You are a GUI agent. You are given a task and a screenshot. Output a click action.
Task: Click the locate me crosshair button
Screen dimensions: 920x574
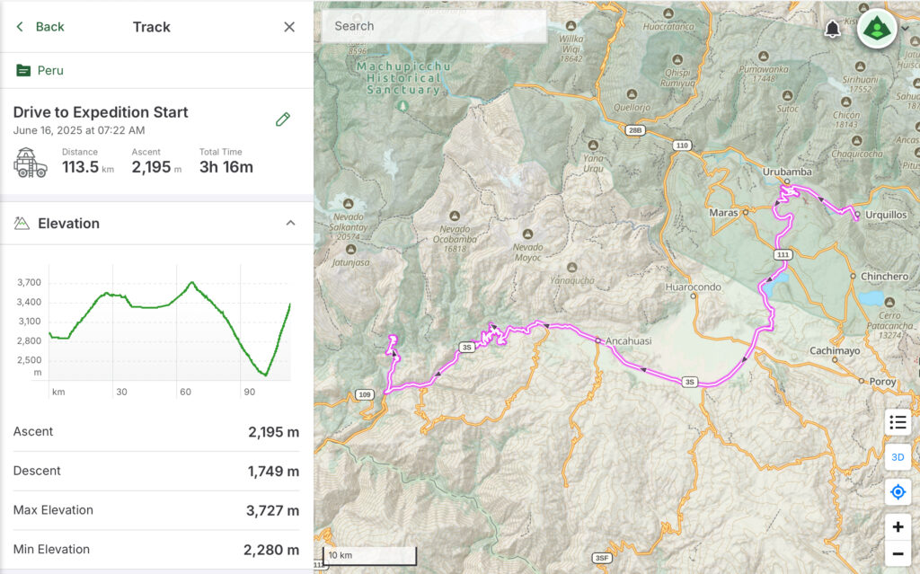click(897, 492)
